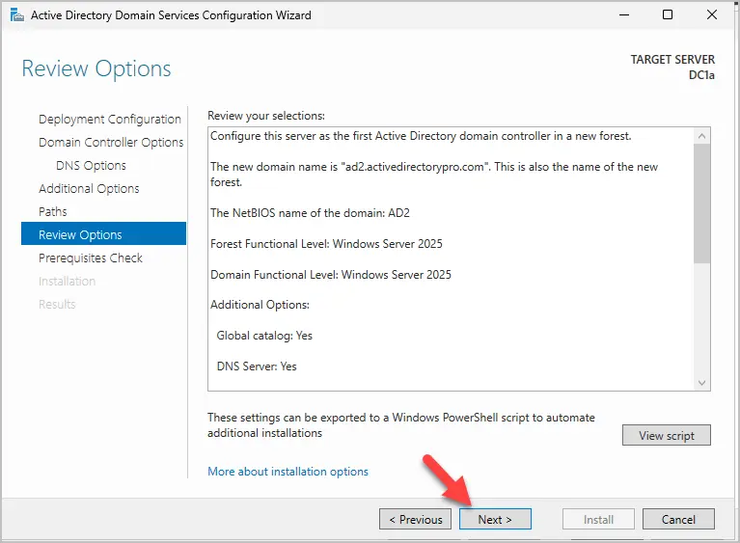This screenshot has height=543, width=740.
Task: Select DNS Options in sidebar
Action: 91,166
